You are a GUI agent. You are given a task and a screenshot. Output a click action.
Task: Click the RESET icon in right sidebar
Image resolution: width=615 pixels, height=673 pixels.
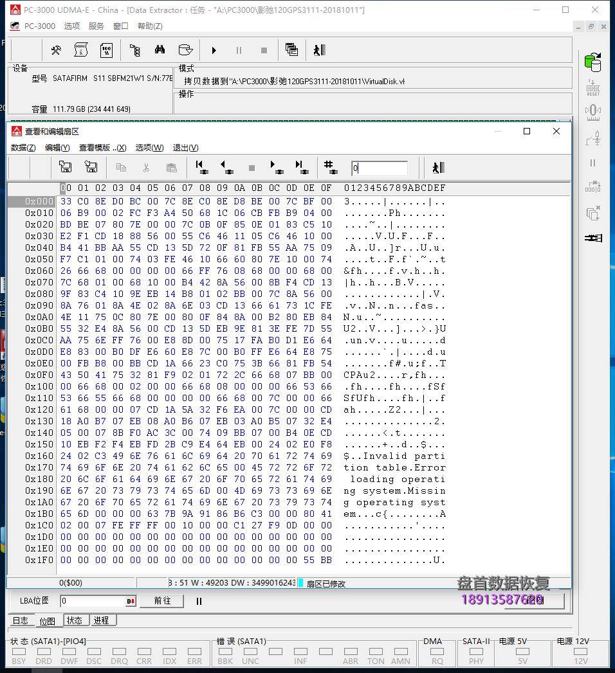click(593, 88)
